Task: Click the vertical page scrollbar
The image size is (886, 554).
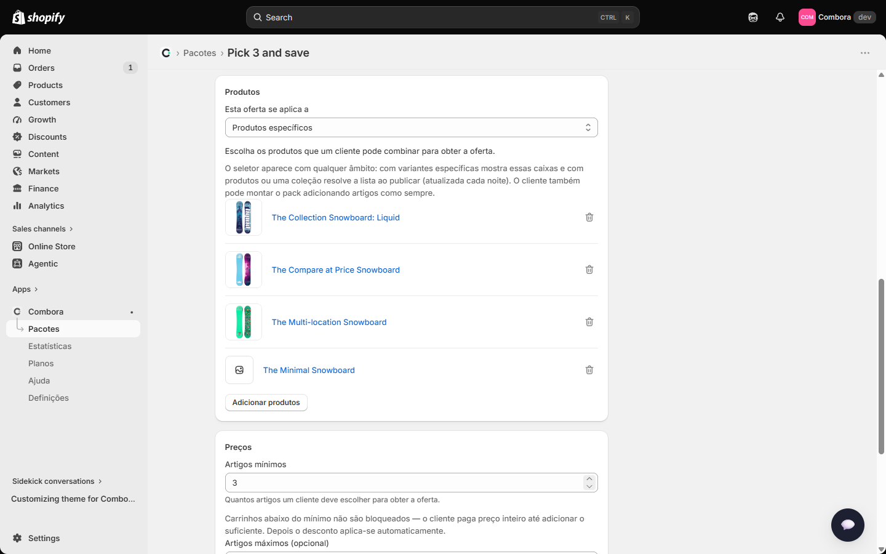Action: [x=881, y=366]
